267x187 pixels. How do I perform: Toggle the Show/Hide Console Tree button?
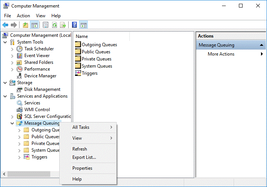coord(34,25)
